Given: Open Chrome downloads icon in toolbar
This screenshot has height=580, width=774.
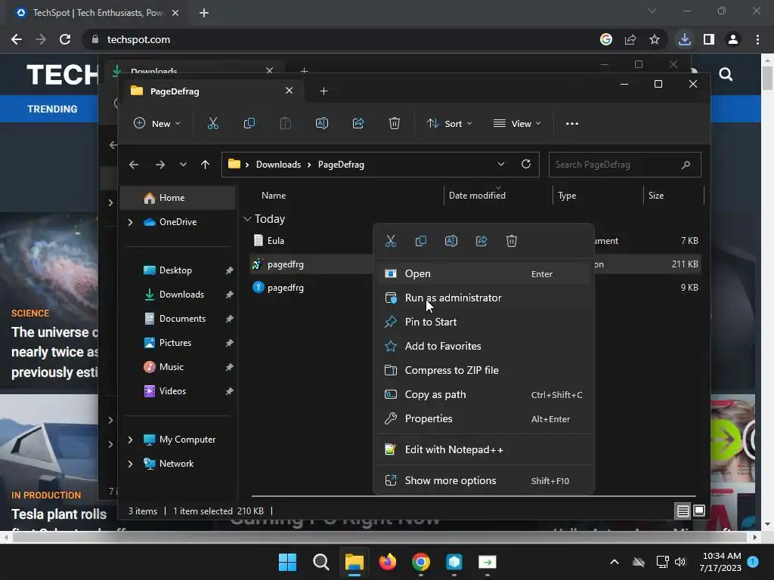Looking at the screenshot, I should [684, 39].
